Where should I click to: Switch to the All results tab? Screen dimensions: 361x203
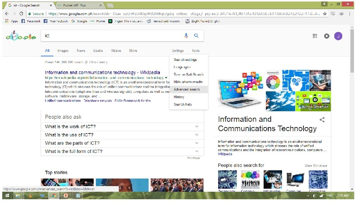click(47, 51)
